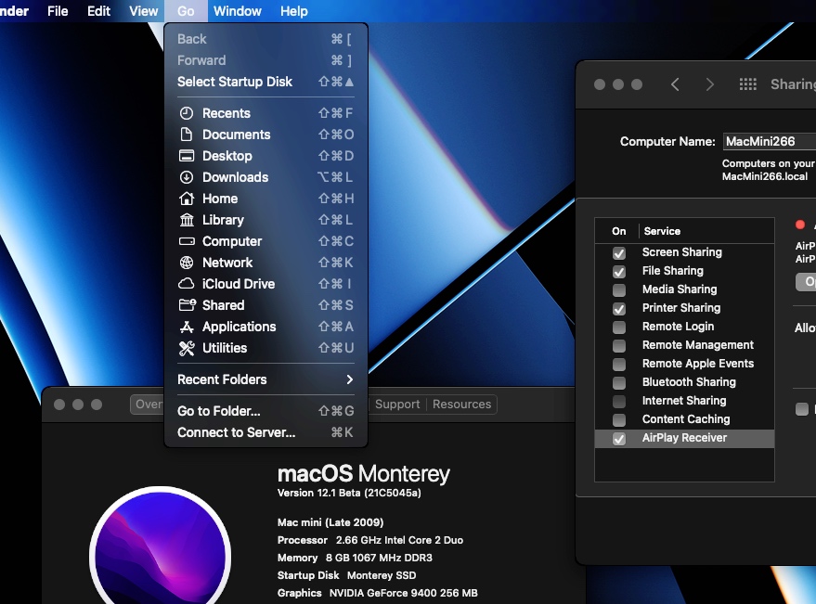The height and width of the screenshot is (604, 816).
Task: Uncheck File Sharing service
Action: point(619,272)
